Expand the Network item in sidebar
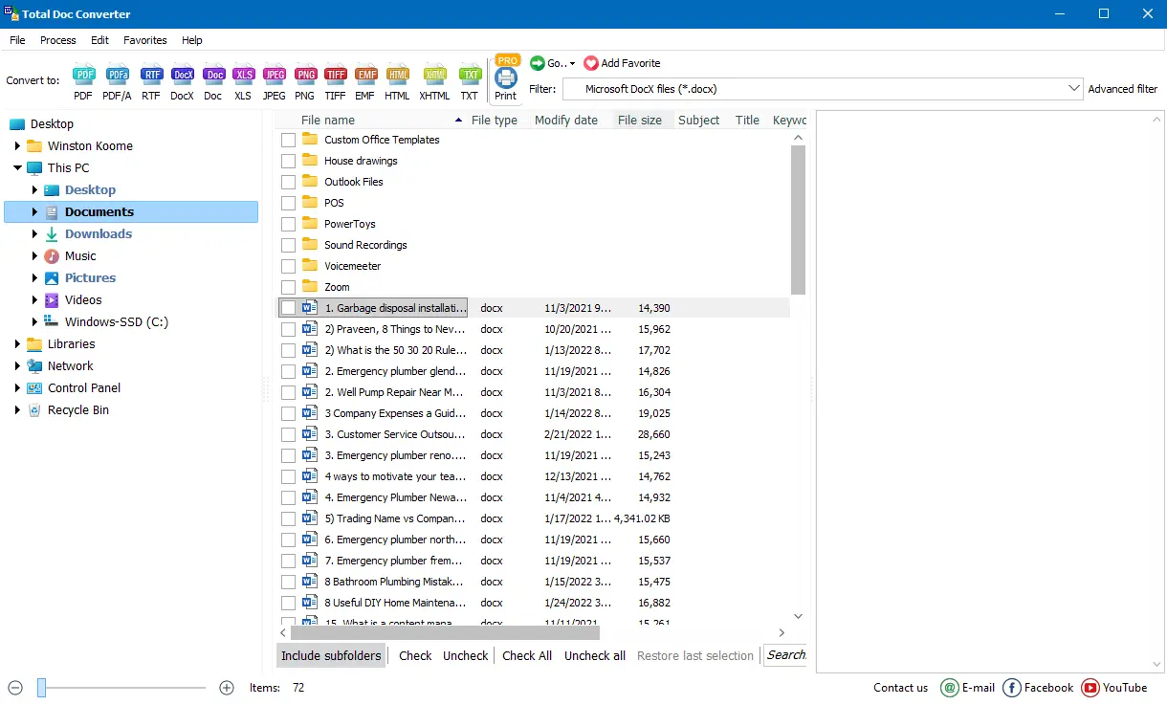The height and width of the screenshot is (705, 1167). click(x=16, y=365)
